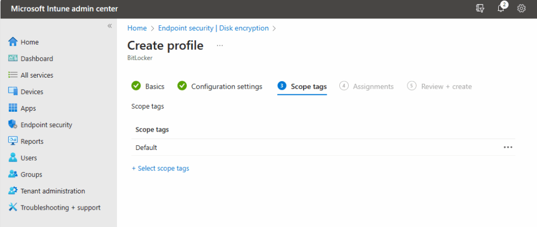Click the Troubleshooting + support tools icon

point(13,207)
